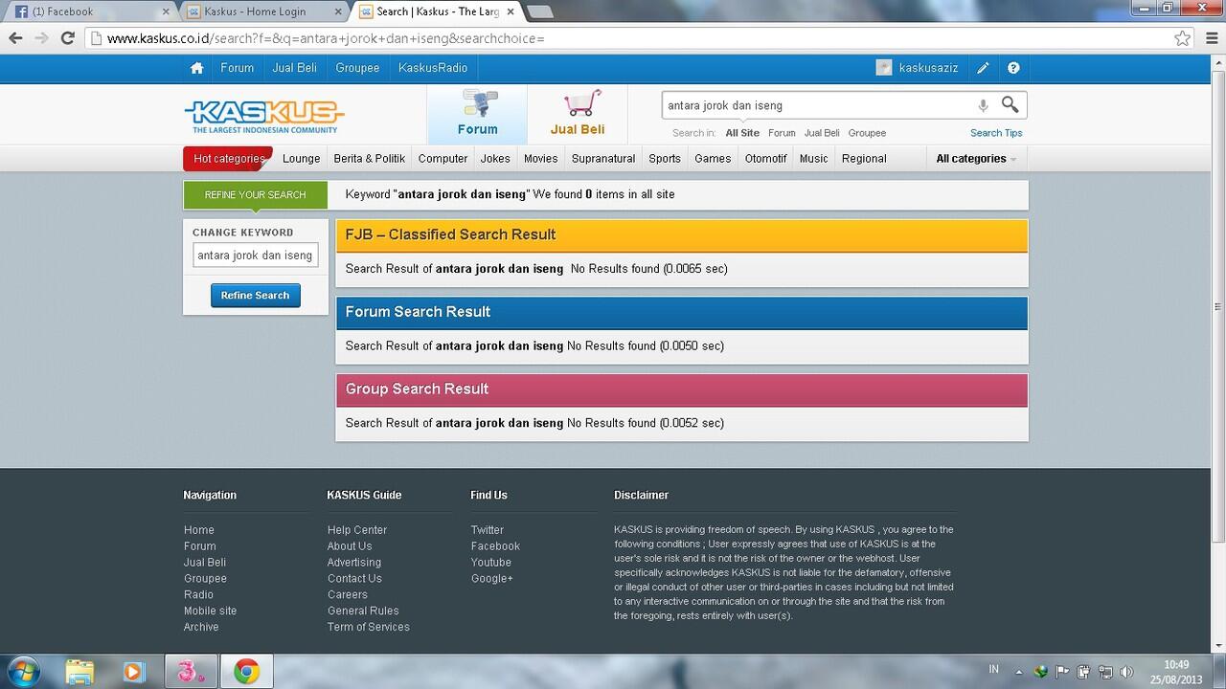The height and width of the screenshot is (689, 1226).
Task: Go back with browser back arrow
Action: [15, 38]
